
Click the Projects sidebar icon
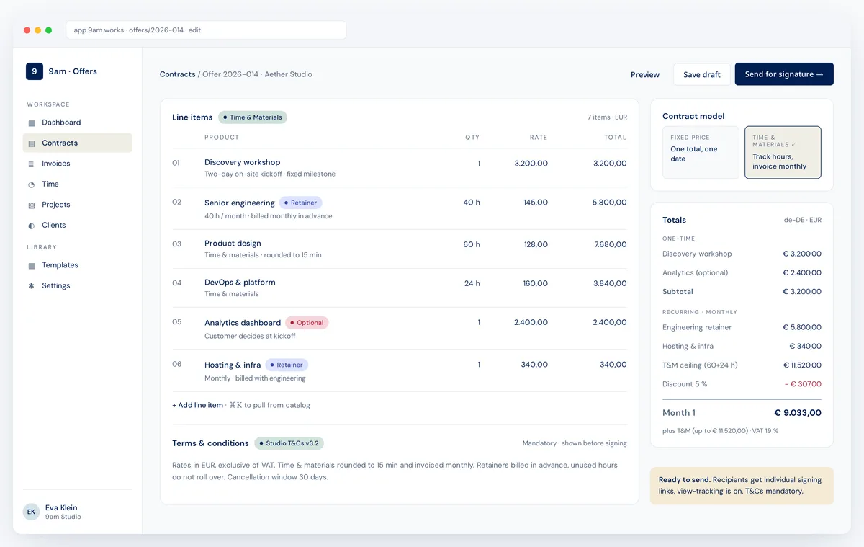[x=31, y=205]
